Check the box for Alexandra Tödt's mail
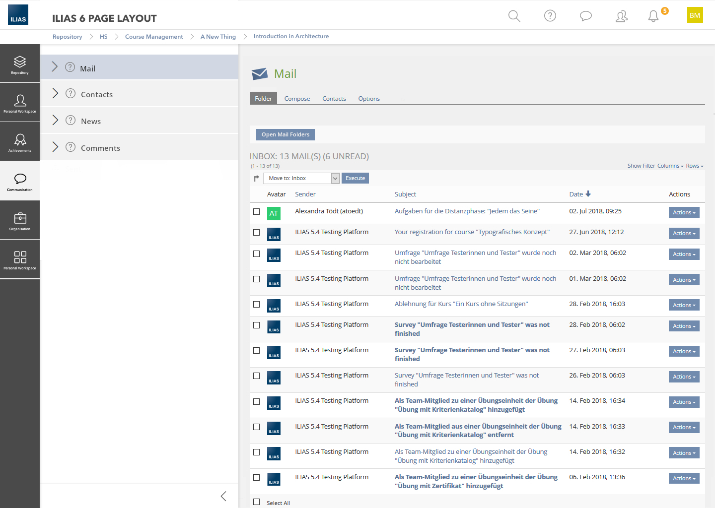This screenshot has width=715, height=508. (257, 212)
